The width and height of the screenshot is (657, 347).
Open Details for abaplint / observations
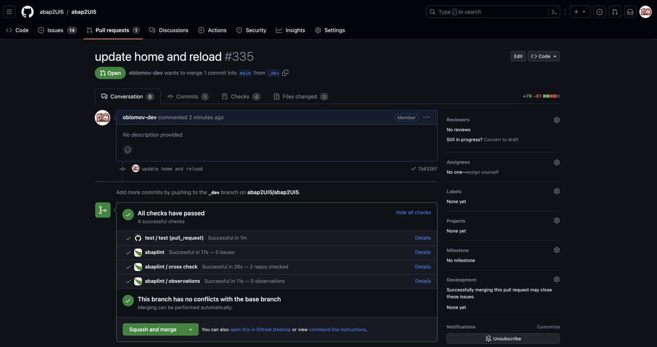click(423, 281)
